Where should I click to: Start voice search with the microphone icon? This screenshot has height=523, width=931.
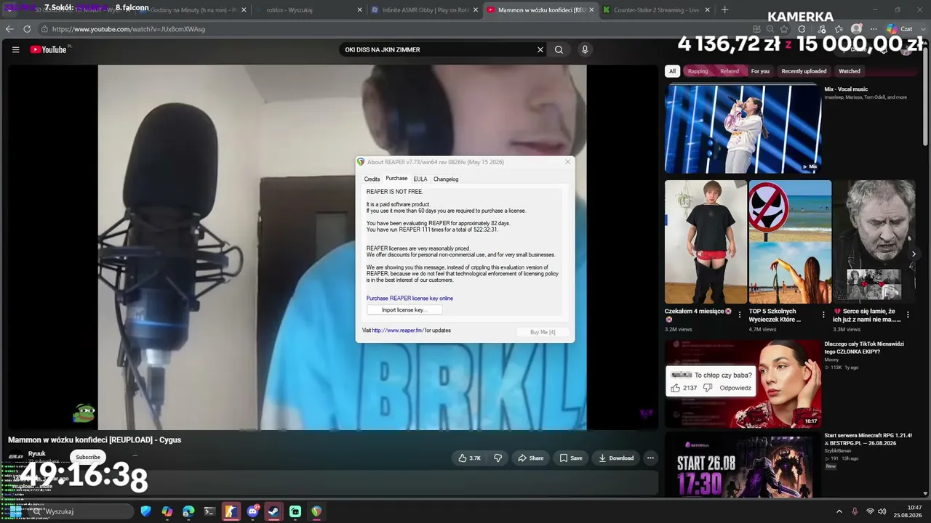585,49
